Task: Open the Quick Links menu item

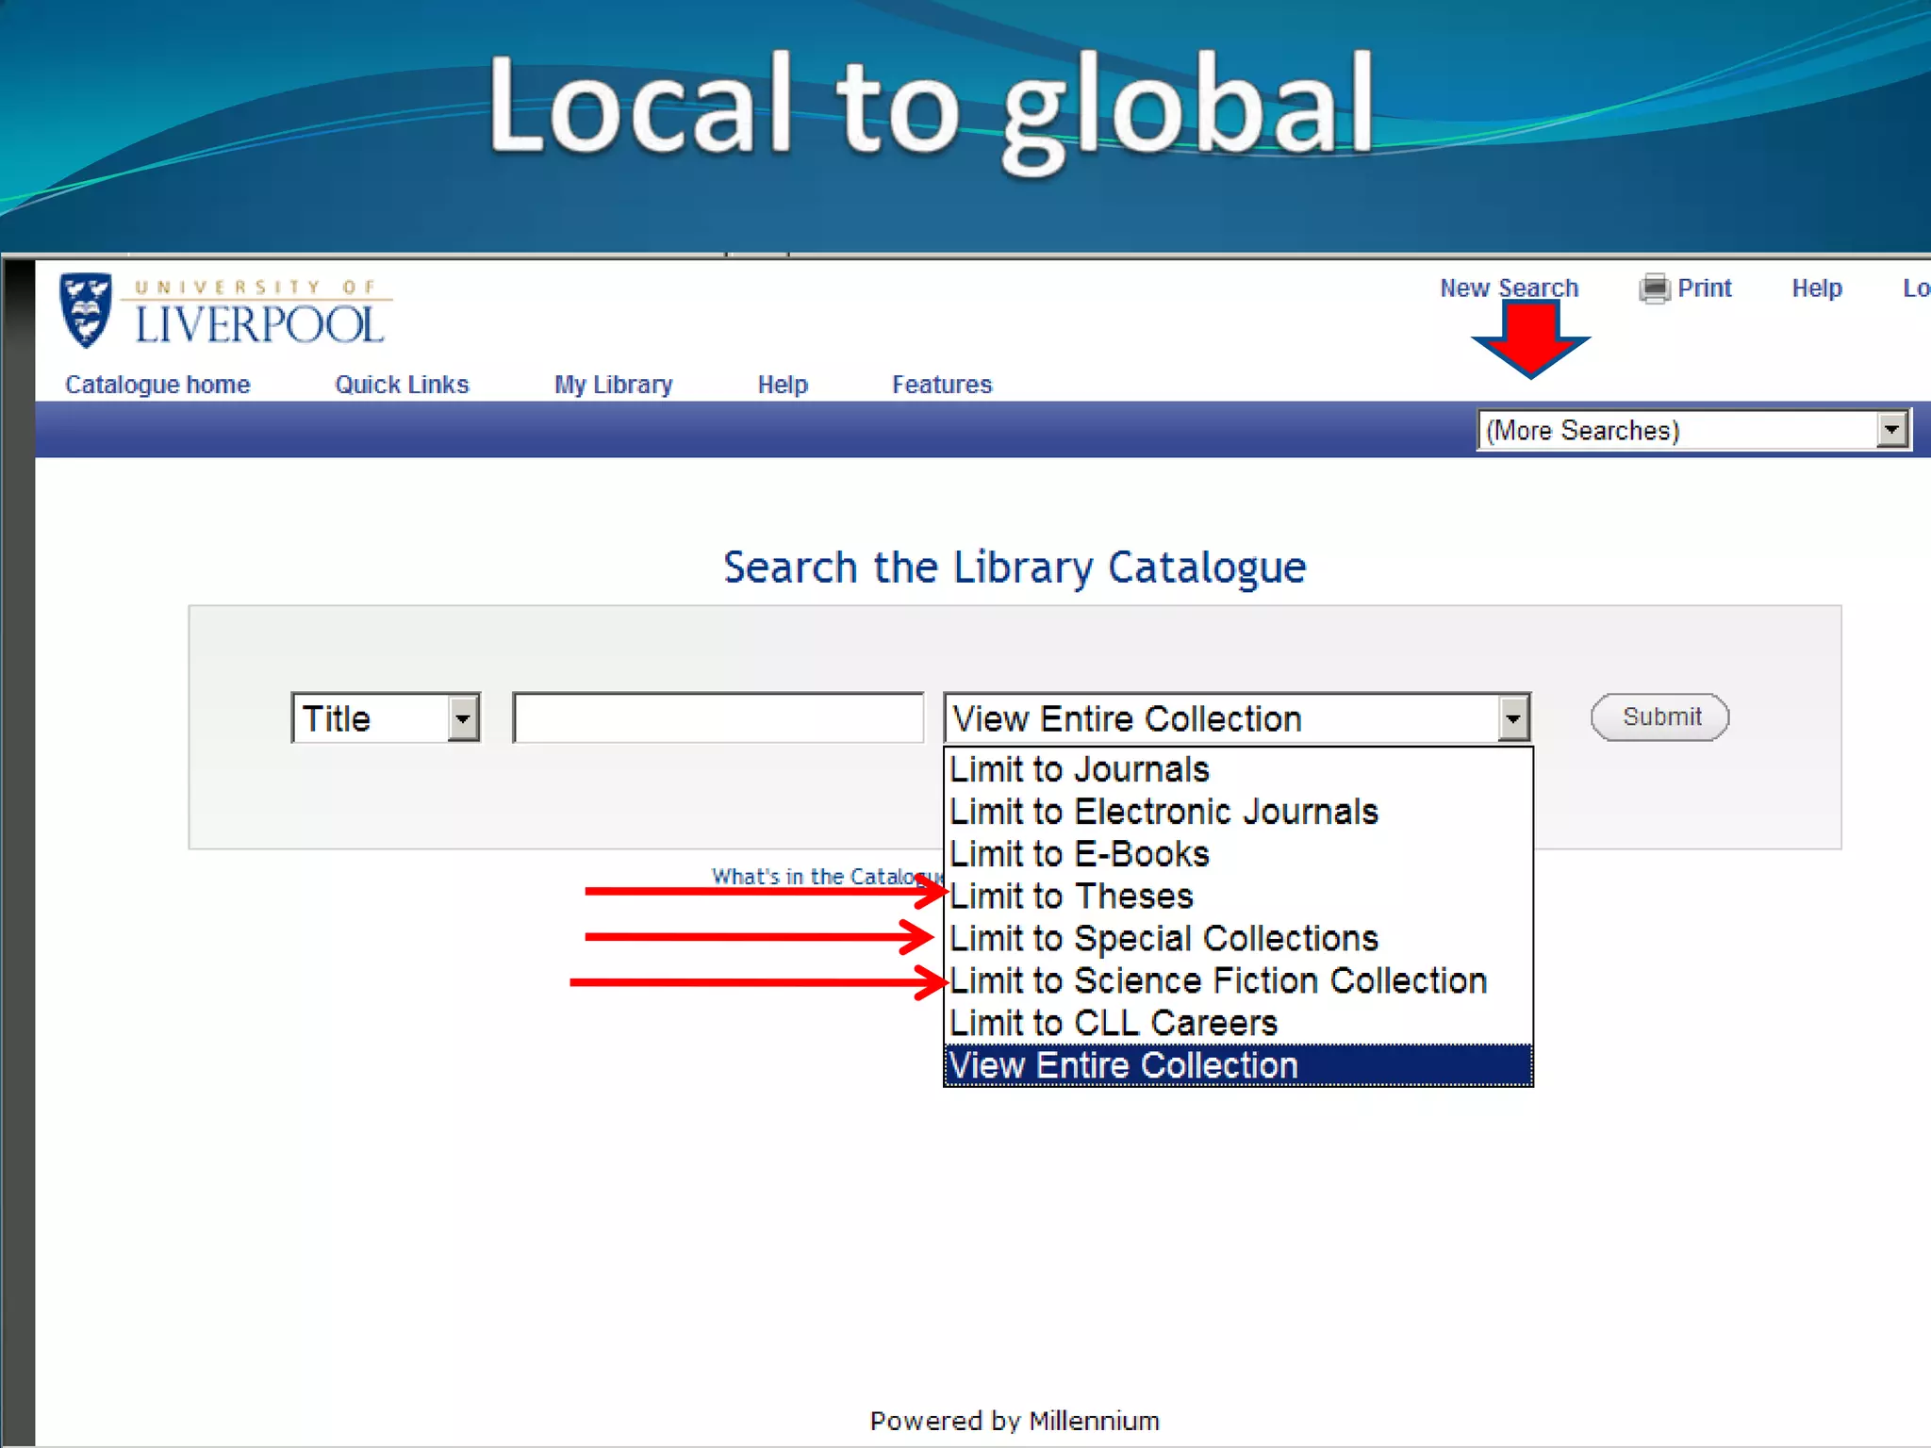Action: pos(402,385)
